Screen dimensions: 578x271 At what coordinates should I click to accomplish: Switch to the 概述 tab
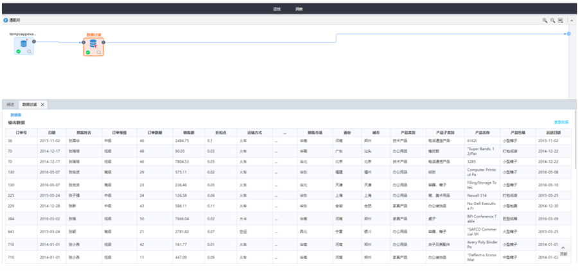point(10,104)
